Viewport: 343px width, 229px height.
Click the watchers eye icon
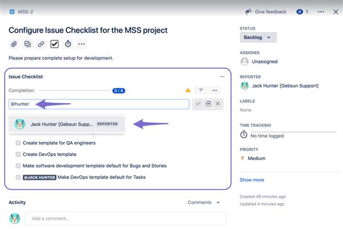[x=300, y=12]
